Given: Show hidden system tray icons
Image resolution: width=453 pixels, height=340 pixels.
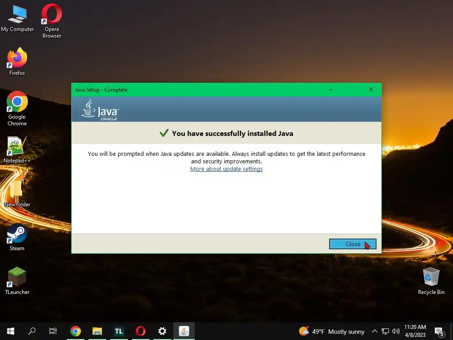Looking at the screenshot, I should [x=374, y=331].
